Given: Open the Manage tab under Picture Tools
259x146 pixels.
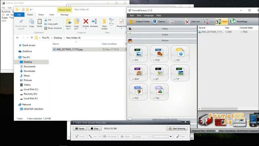Looking at the screenshot, I should tap(64, 15).
